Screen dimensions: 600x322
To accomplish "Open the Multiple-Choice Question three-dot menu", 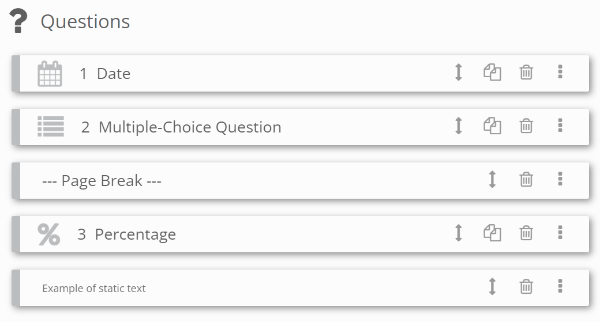I will 560,126.
